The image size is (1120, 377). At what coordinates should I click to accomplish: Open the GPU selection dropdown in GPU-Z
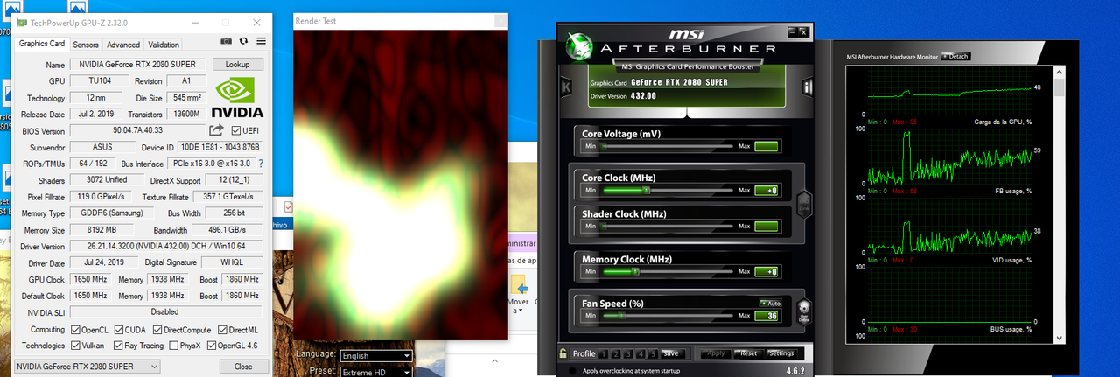(89, 367)
